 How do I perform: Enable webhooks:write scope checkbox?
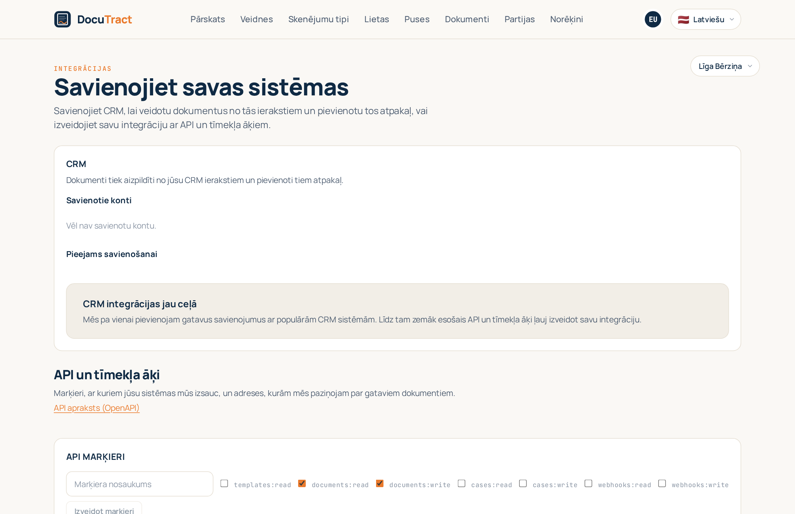click(662, 484)
